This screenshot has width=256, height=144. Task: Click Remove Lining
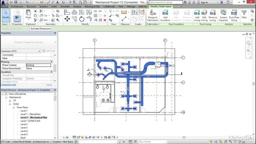click(213, 15)
